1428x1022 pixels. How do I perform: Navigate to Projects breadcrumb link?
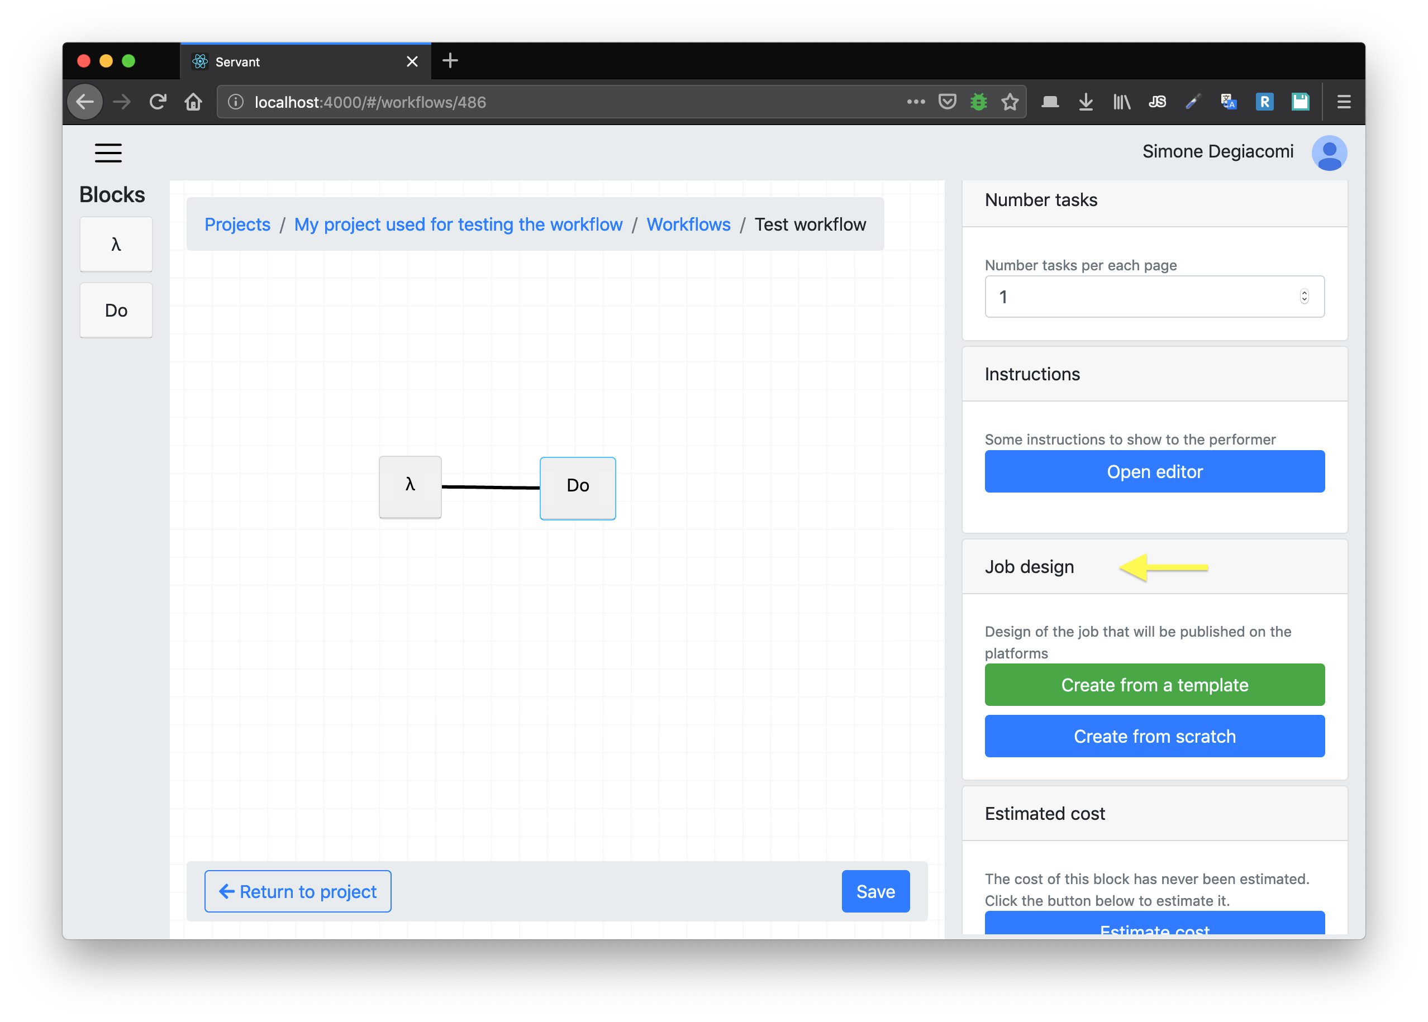point(237,225)
